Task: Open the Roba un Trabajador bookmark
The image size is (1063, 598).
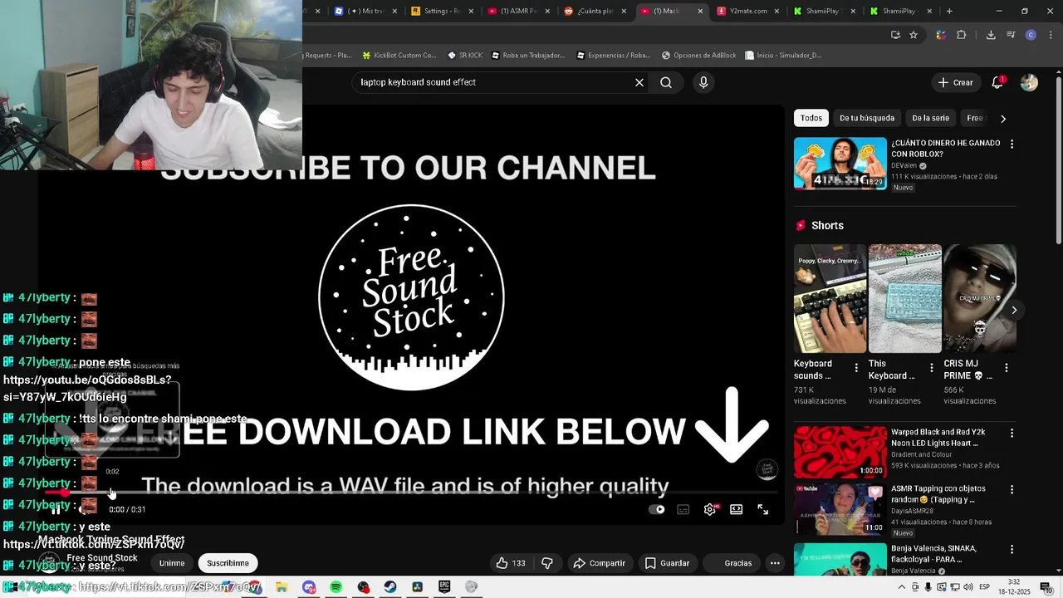Action: point(528,56)
